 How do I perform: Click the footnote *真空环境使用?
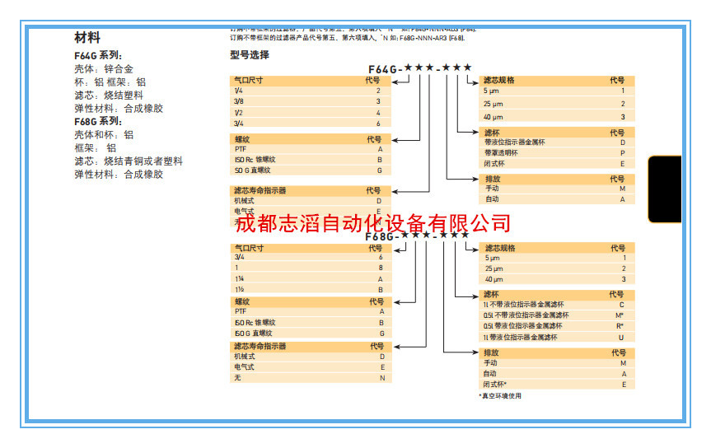(500, 396)
